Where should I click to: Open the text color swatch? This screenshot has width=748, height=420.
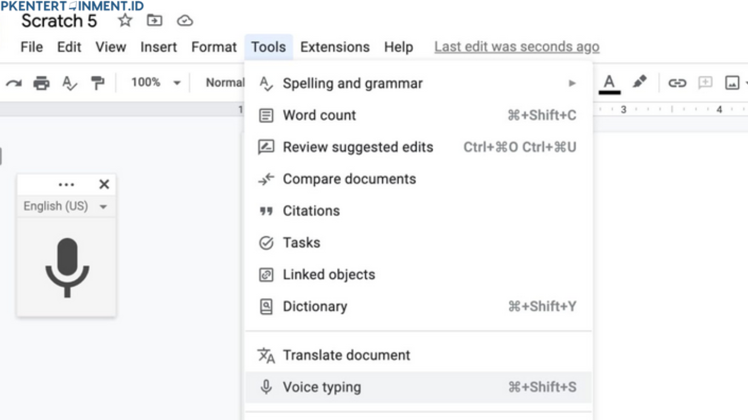(609, 83)
